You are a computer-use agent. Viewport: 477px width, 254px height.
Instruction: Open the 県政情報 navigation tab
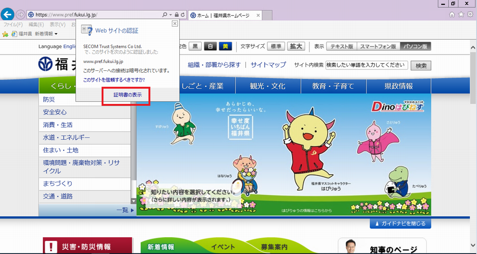click(x=399, y=86)
